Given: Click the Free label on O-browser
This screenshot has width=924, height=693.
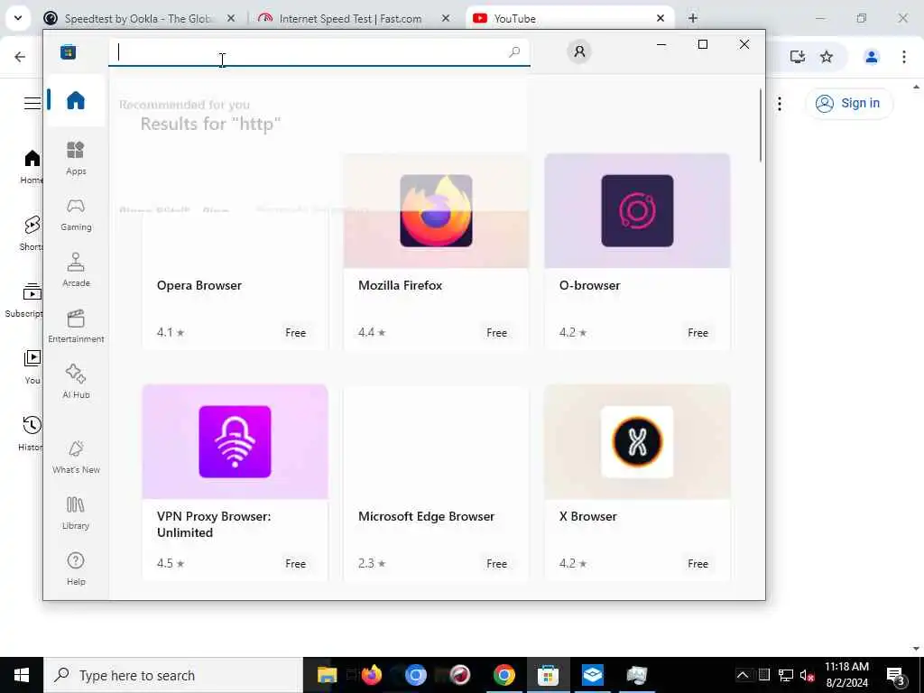Looking at the screenshot, I should click(698, 332).
